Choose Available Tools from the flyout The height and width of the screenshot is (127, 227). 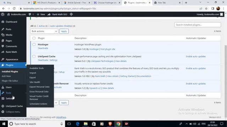point(37,68)
